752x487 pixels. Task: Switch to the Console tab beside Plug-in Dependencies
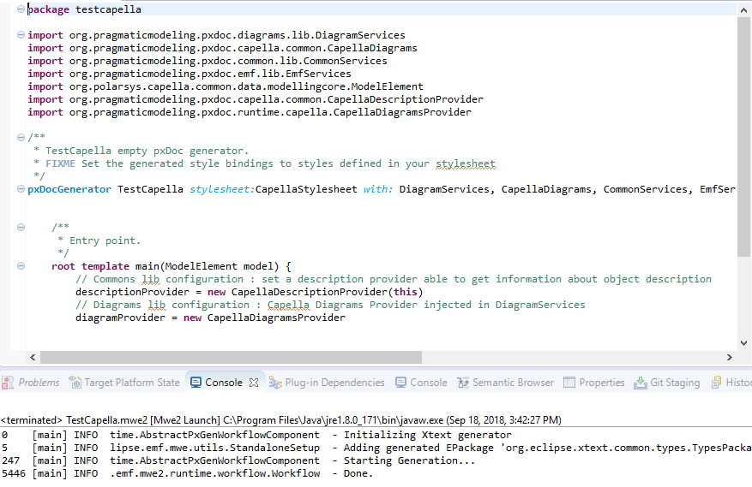pos(428,383)
